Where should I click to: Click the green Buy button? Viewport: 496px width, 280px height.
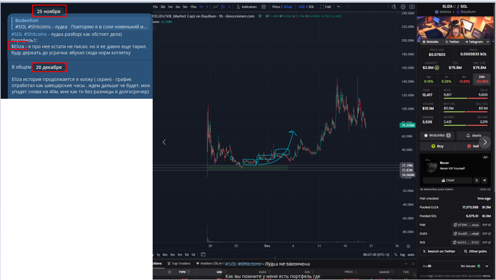point(437,146)
